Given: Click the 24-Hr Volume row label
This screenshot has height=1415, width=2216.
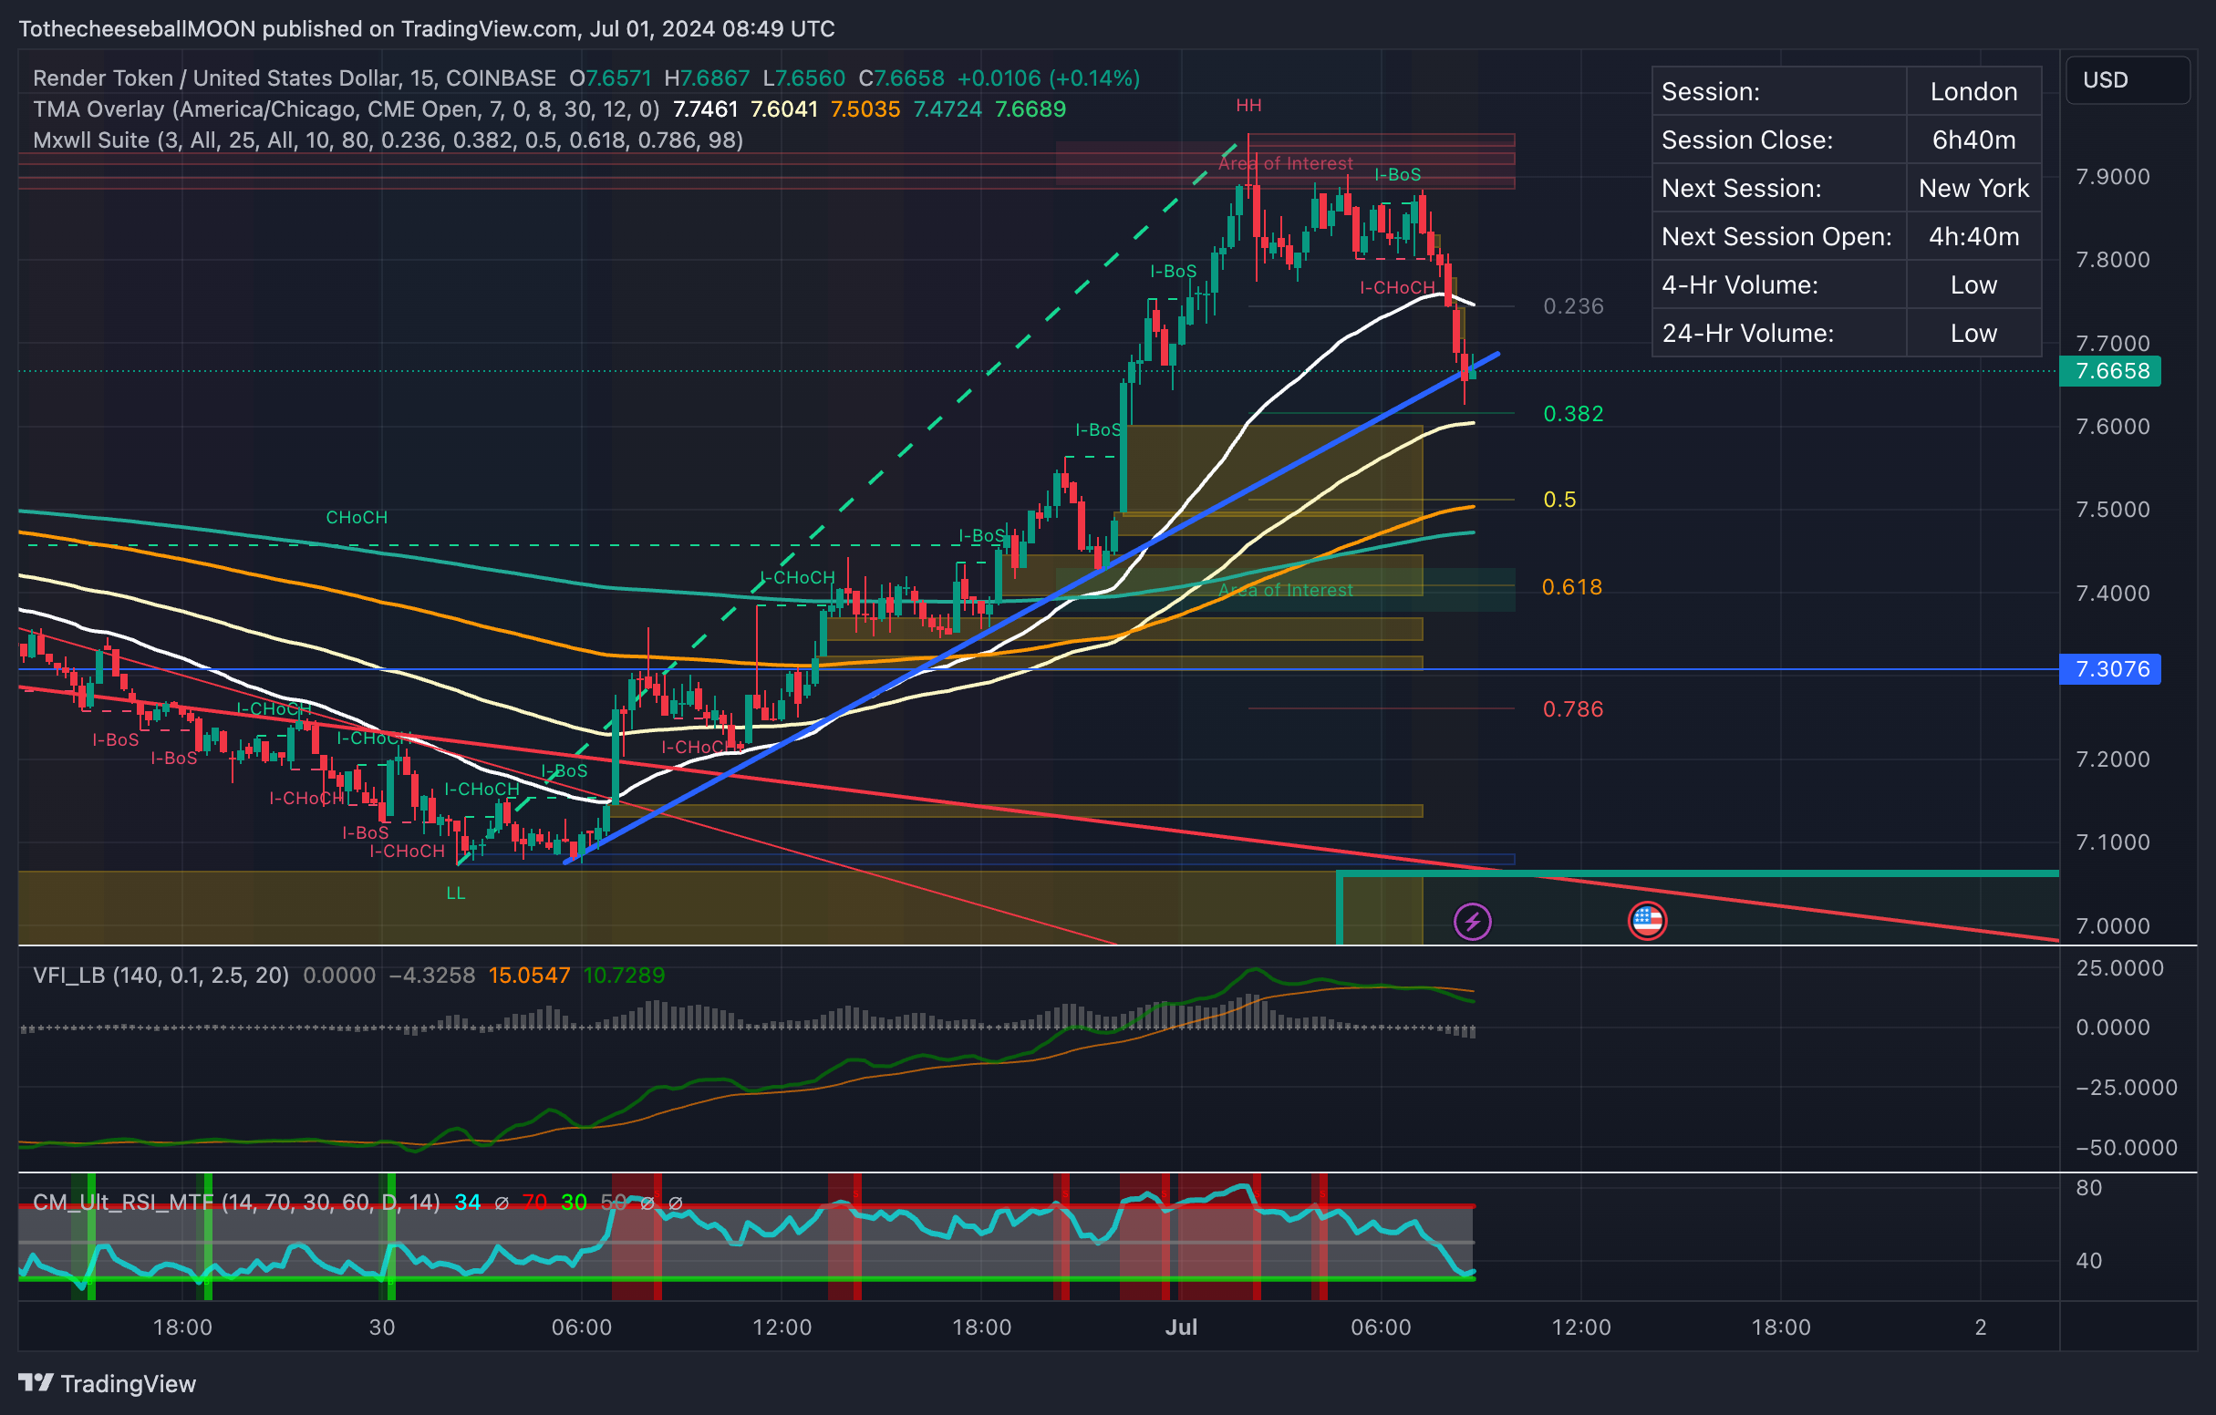Looking at the screenshot, I should click(1747, 333).
